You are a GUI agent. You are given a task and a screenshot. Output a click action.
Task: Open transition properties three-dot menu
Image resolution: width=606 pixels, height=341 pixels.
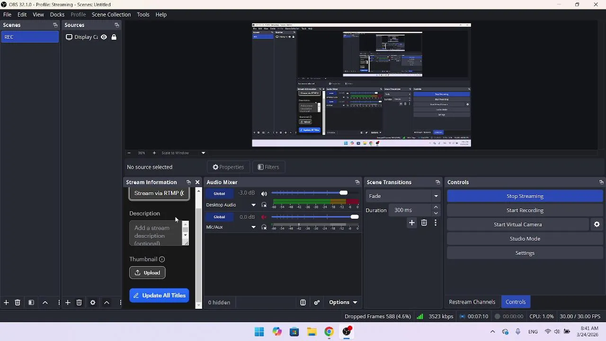(x=436, y=223)
